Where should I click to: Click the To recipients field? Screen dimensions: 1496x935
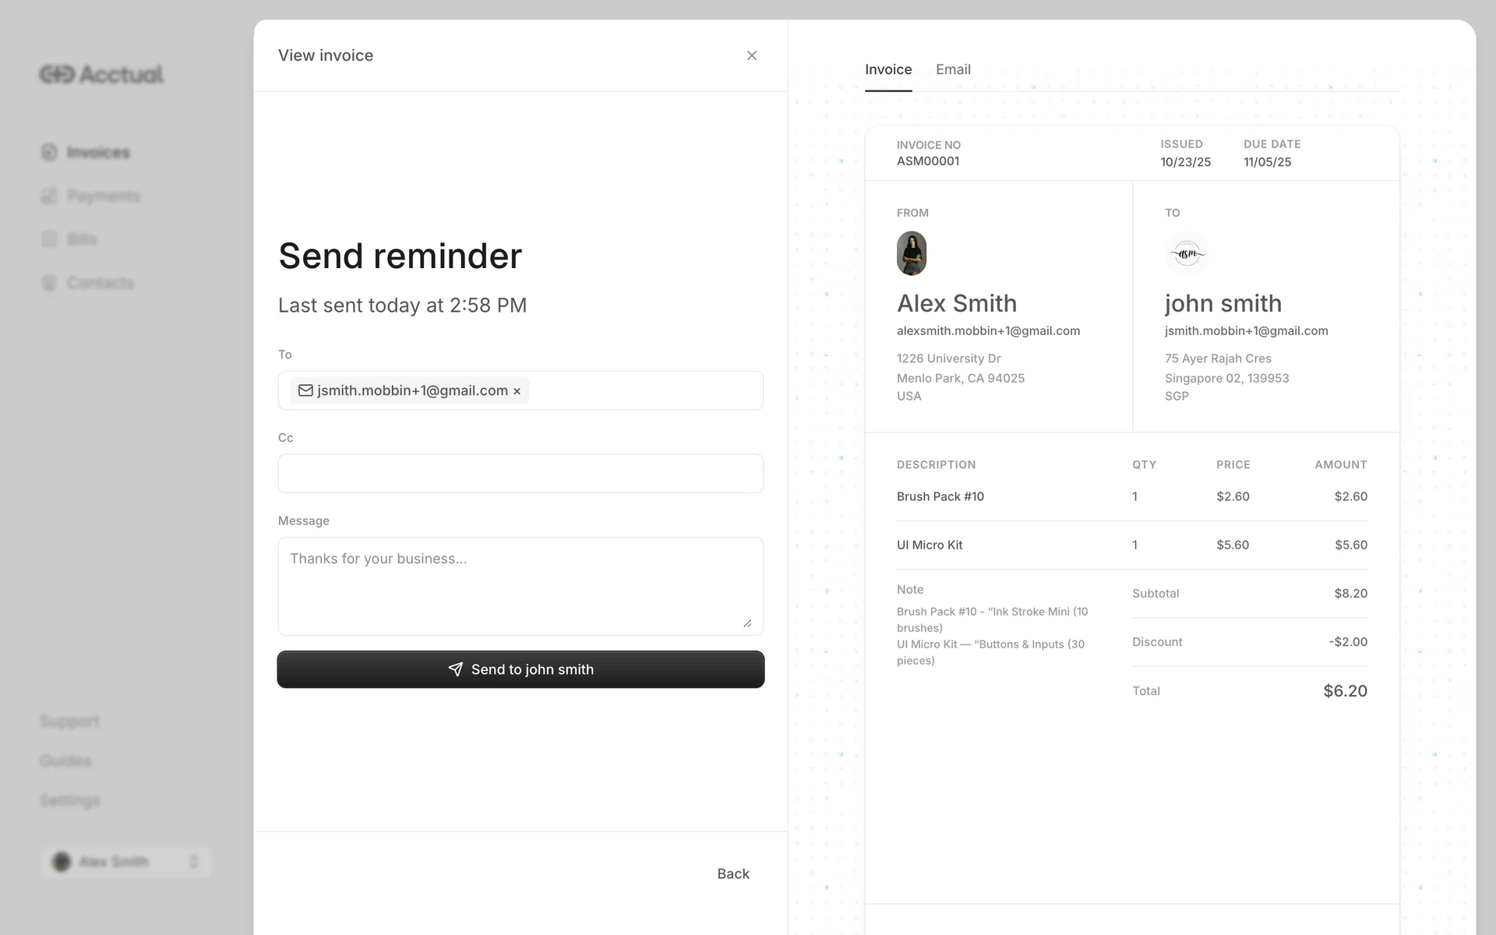pos(645,390)
